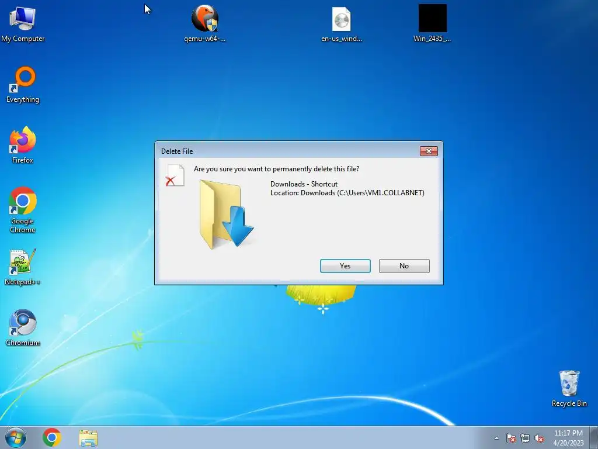The image size is (598, 449).
Task: Click the 'Downloads - Shortcut' file name
Action: pos(304,184)
